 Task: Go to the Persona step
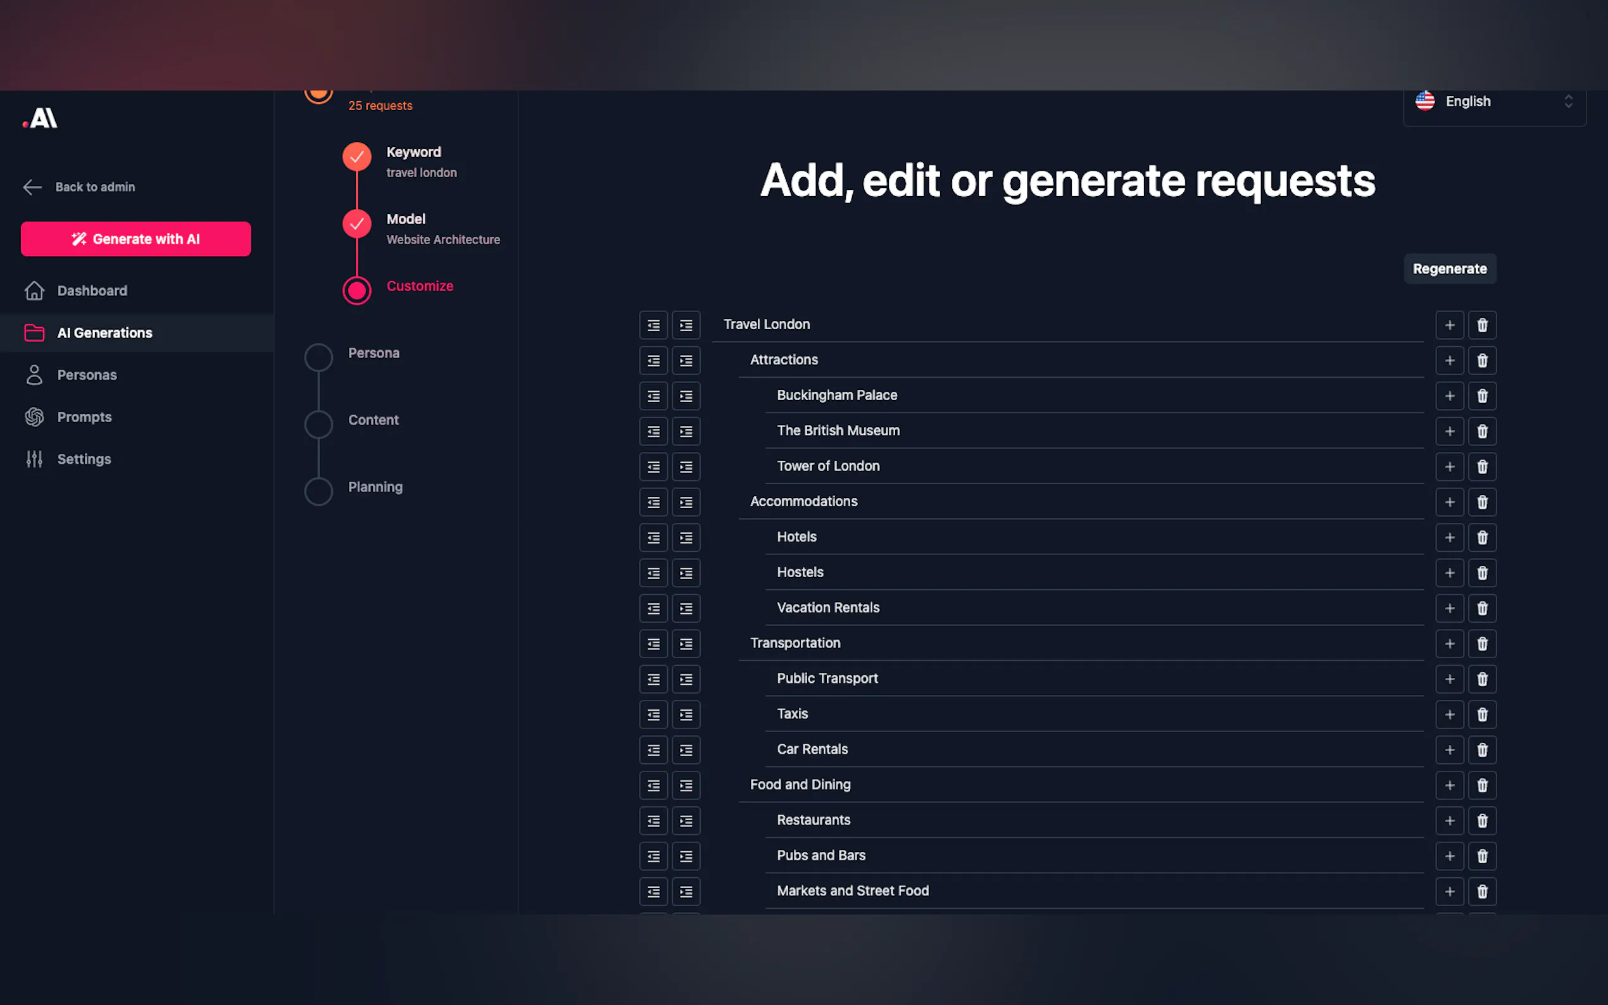[374, 353]
